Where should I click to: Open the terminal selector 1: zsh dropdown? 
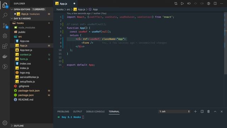pos(174,111)
